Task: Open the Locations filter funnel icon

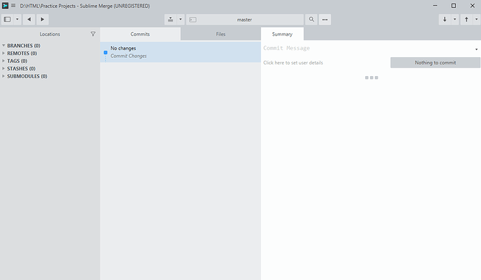Action: coord(93,34)
